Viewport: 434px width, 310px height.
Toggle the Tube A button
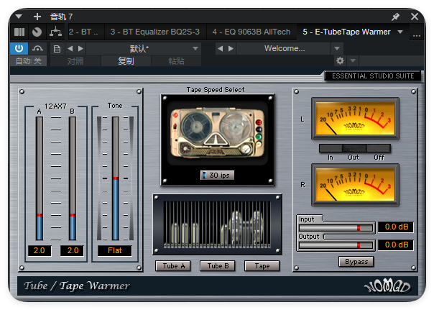click(173, 266)
